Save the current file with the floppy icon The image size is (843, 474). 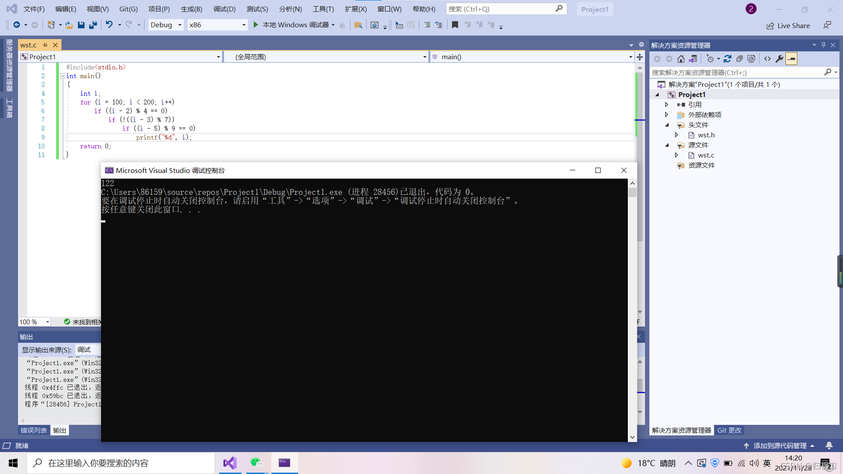pyautogui.click(x=81, y=25)
